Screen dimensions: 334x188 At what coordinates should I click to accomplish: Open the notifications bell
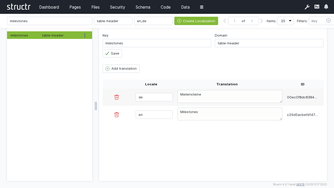[326, 7]
